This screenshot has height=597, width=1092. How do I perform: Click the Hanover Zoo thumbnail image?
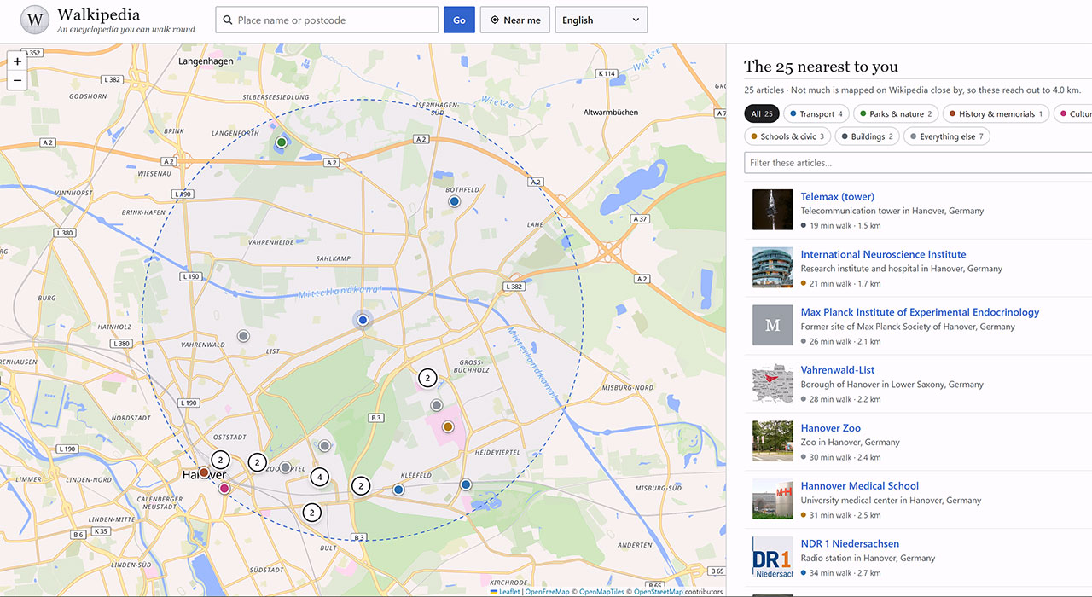coord(773,441)
